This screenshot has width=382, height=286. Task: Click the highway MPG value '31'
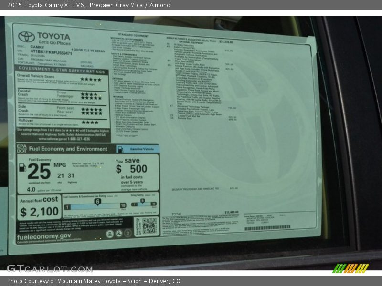71,175
